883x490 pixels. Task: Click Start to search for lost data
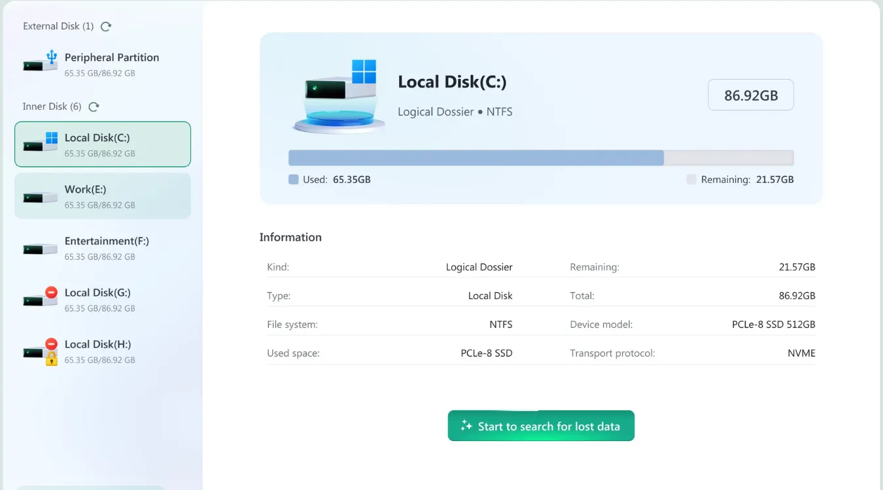[x=541, y=425]
